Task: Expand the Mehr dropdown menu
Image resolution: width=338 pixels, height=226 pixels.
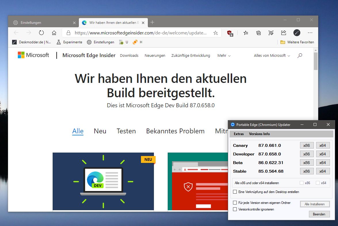Action: [224, 55]
